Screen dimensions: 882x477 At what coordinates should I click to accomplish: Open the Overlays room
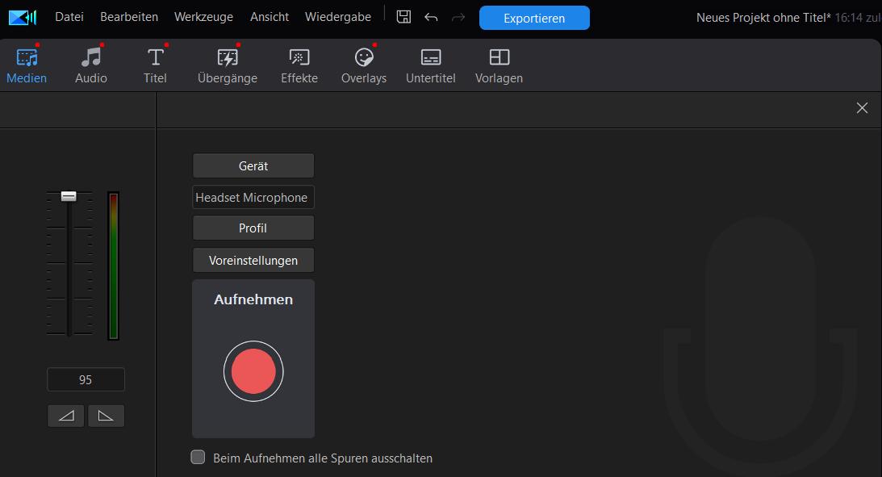coord(364,66)
